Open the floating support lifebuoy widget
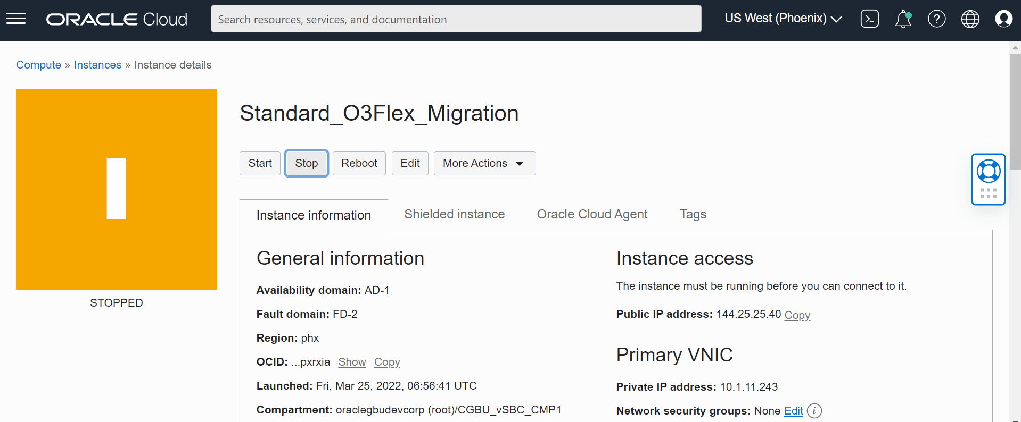1021x422 pixels. (988, 172)
